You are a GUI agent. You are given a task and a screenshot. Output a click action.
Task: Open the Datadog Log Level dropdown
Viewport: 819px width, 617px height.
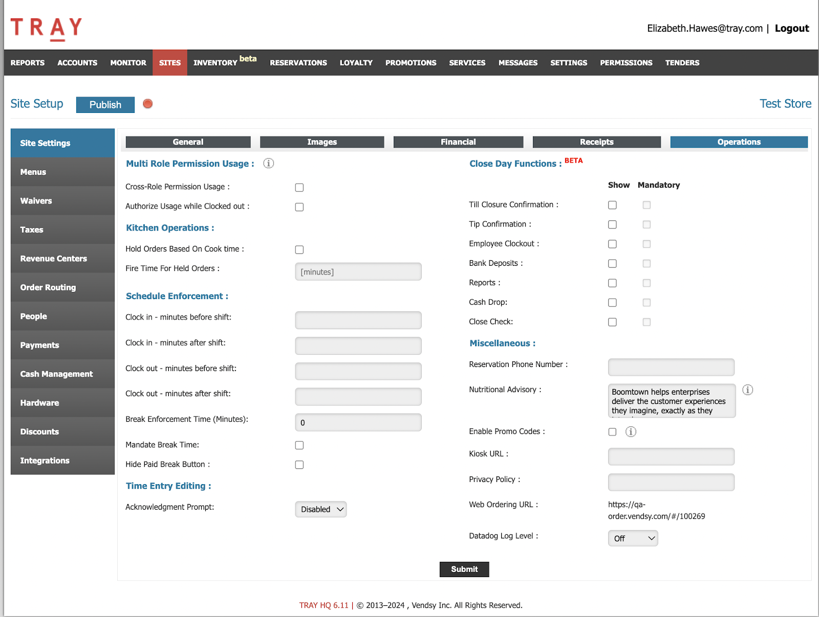click(633, 538)
